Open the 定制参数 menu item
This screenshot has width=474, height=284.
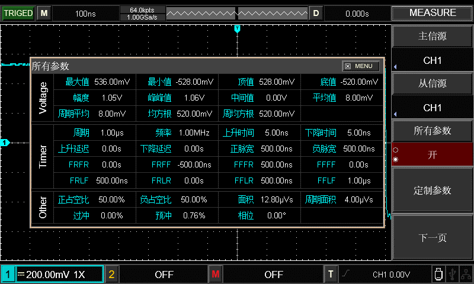coord(432,190)
